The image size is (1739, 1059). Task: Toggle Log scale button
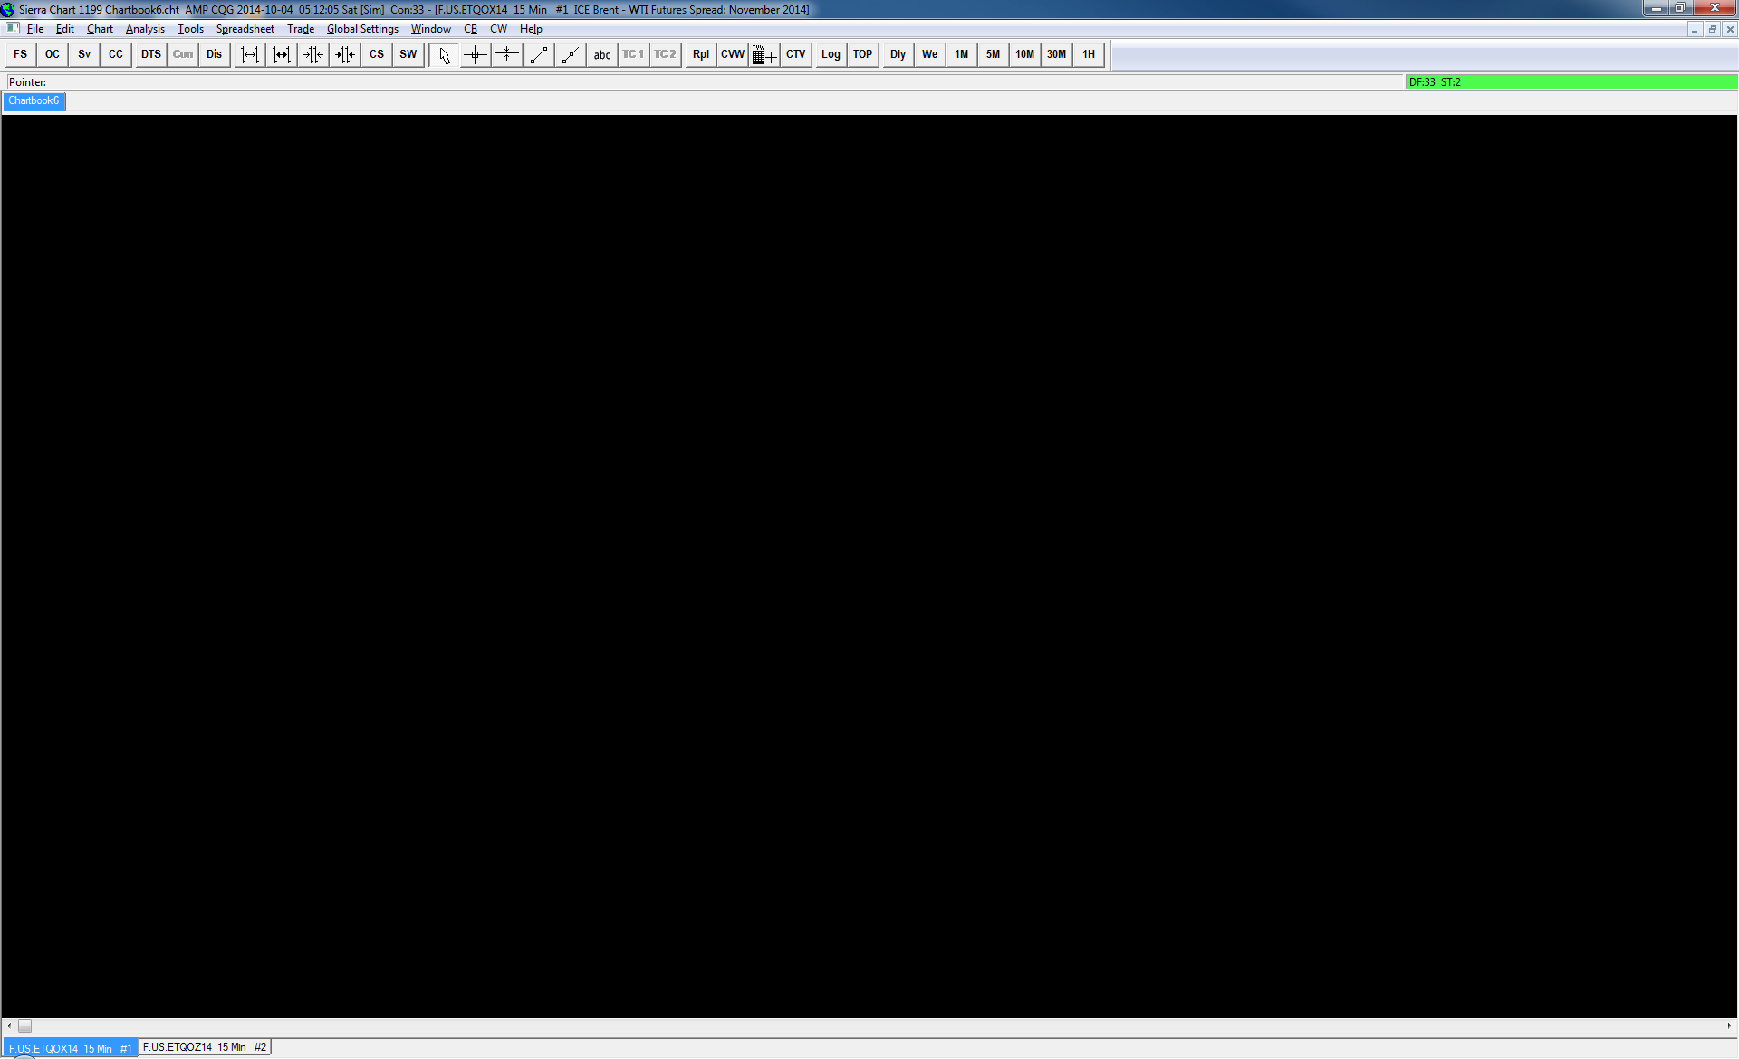point(831,54)
